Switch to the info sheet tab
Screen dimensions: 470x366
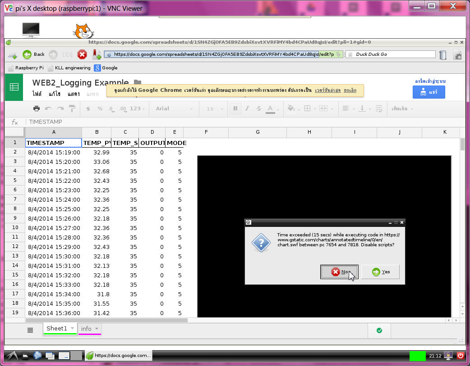point(86,329)
